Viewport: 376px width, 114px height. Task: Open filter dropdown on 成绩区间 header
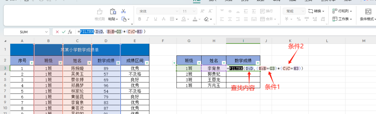147,63
